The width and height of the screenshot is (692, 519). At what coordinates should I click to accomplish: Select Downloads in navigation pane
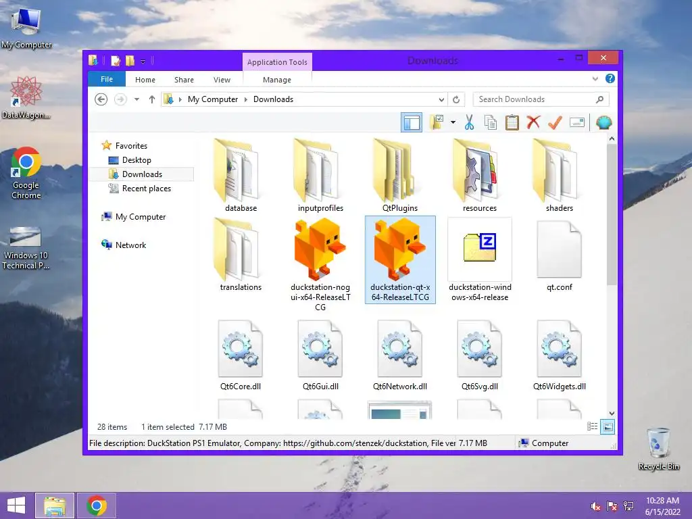click(x=142, y=174)
